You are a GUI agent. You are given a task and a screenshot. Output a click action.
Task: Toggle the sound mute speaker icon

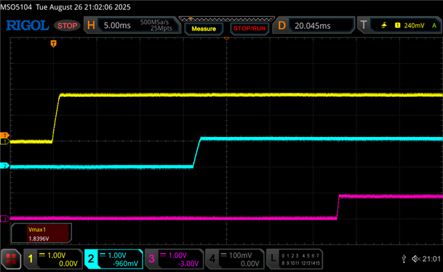click(x=416, y=259)
